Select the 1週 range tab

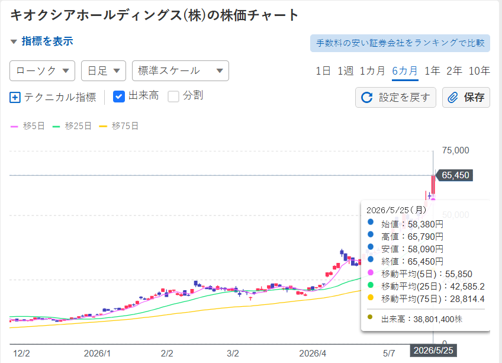[x=346, y=71]
